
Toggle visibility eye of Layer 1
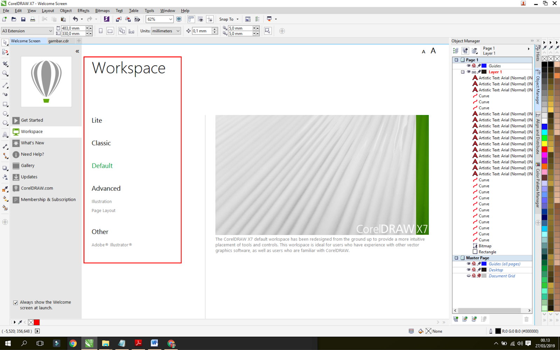(x=469, y=72)
